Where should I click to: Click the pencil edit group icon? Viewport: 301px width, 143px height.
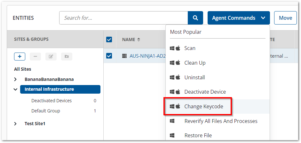[51, 56]
